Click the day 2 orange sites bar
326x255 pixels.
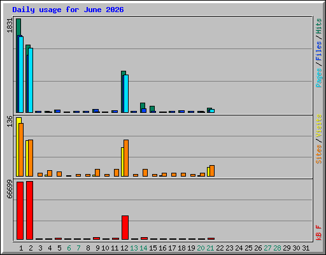[31, 158]
